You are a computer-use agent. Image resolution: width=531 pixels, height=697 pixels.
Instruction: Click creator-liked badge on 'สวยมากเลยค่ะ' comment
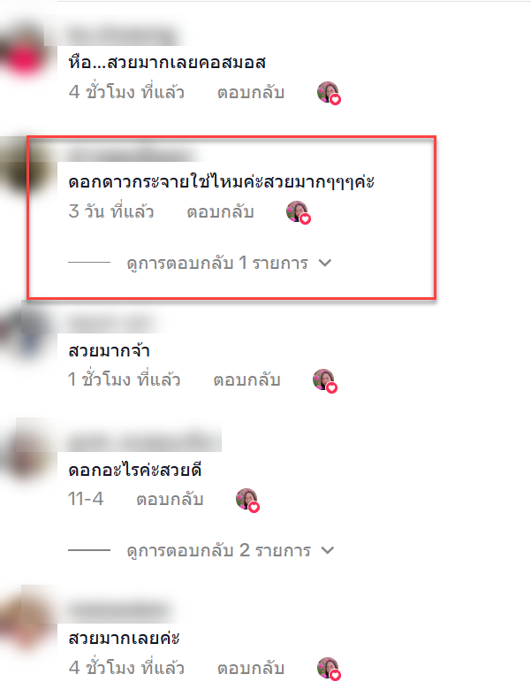click(x=329, y=669)
